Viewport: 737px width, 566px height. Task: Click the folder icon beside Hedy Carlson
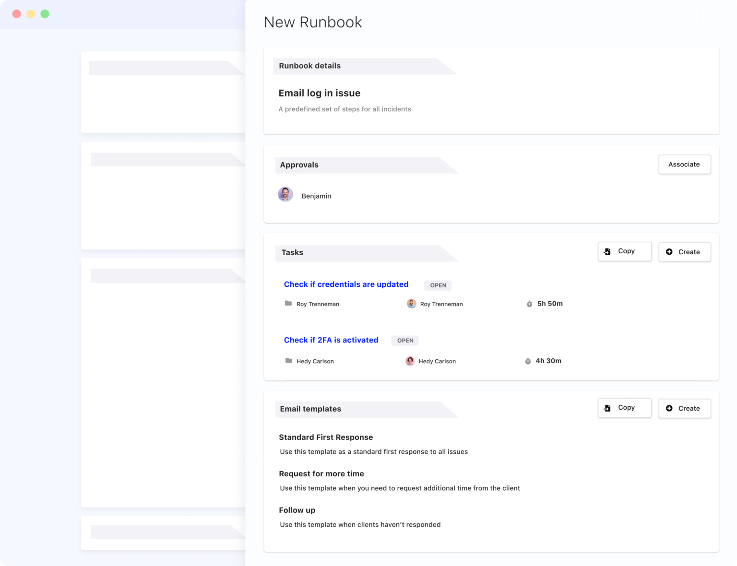[x=288, y=361]
